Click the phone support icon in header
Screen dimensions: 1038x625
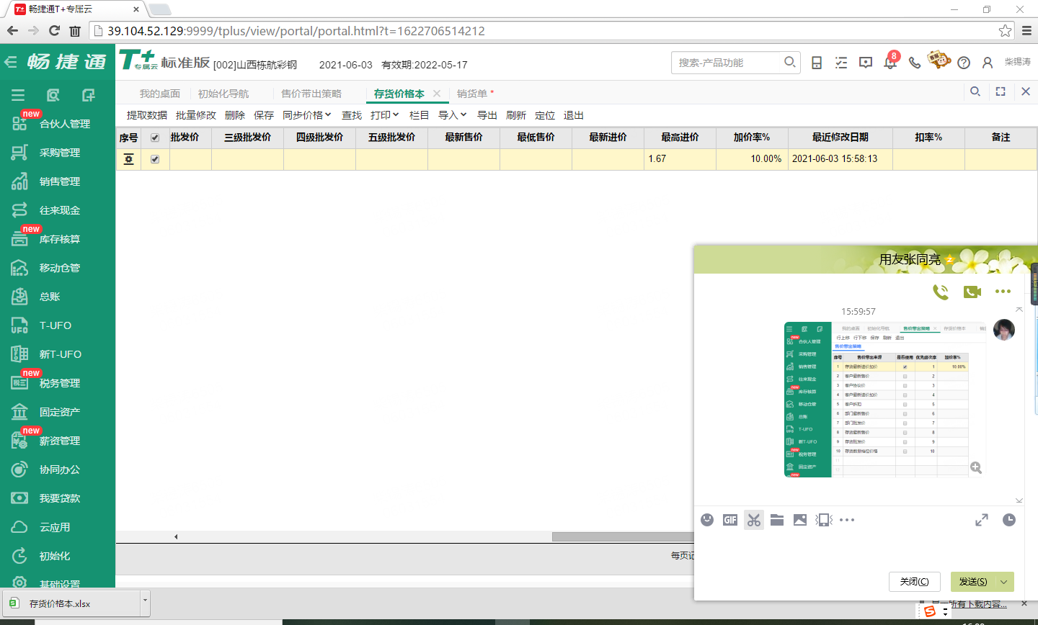(x=915, y=63)
